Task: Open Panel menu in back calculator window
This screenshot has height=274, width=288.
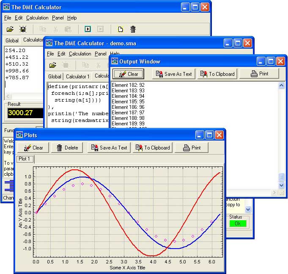Action: pos(58,18)
